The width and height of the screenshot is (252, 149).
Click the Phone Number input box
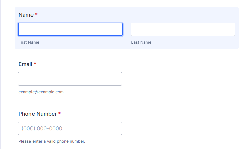tap(70, 128)
